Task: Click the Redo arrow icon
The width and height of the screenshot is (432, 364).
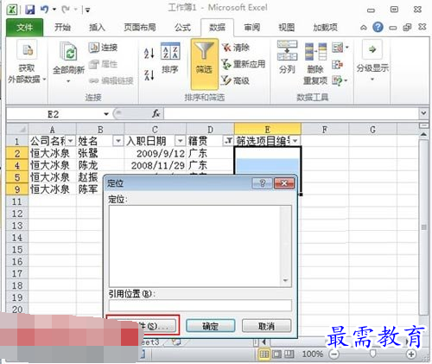Action: 66,10
